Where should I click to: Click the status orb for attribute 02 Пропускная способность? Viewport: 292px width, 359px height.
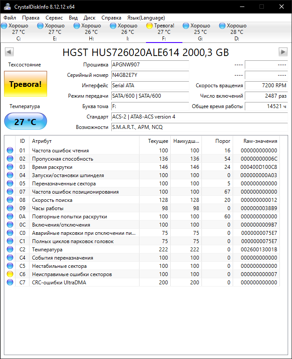10,158
